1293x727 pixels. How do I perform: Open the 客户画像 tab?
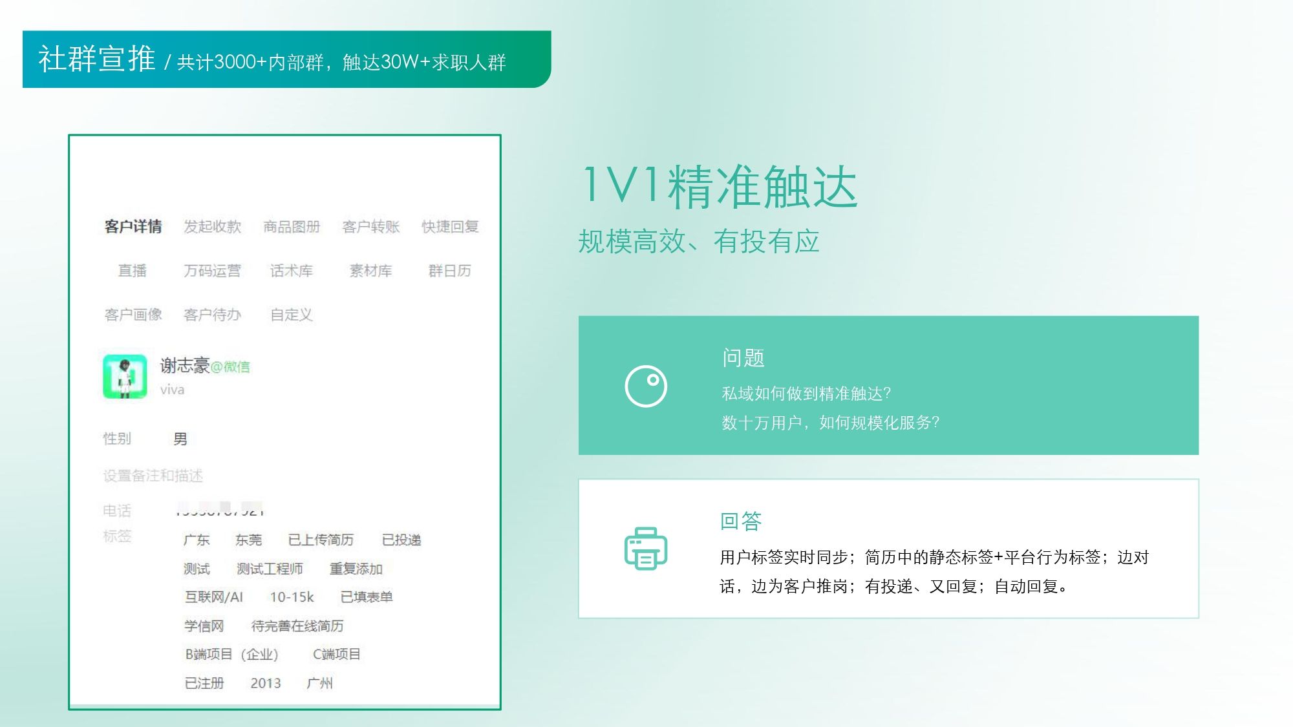point(133,315)
